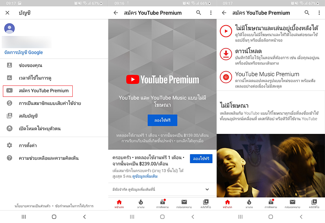Open ดูข้อมูลเพิ่มเติม link in the family plan
The height and width of the screenshot is (223, 325).
pyautogui.click(x=144, y=176)
